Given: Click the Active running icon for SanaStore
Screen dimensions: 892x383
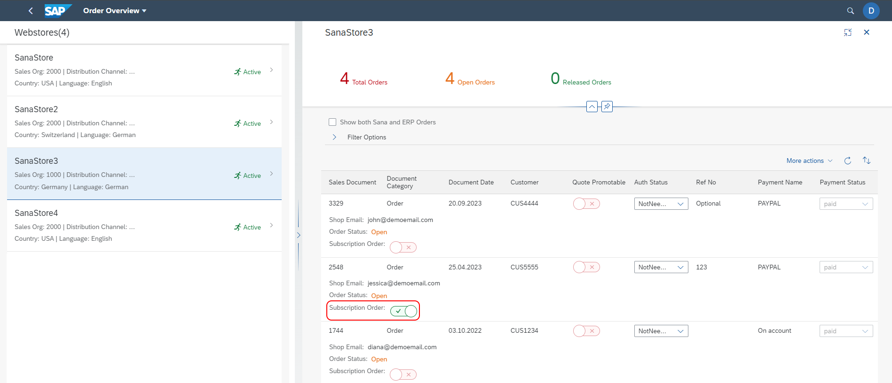Looking at the screenshot, I should (237, 72).
